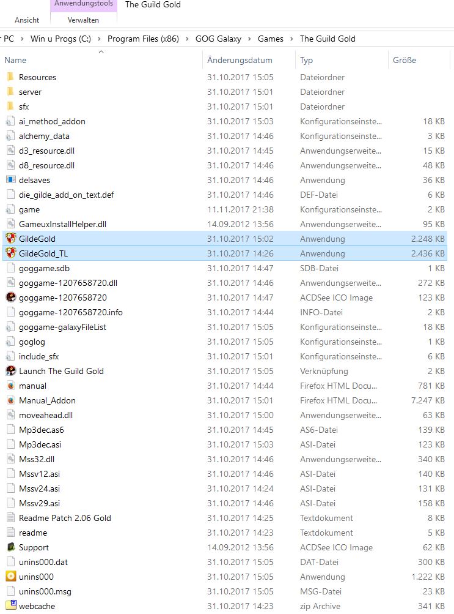Click the Support ICO image icon
This screenshot has height=614, width=454.
[10, 547]
